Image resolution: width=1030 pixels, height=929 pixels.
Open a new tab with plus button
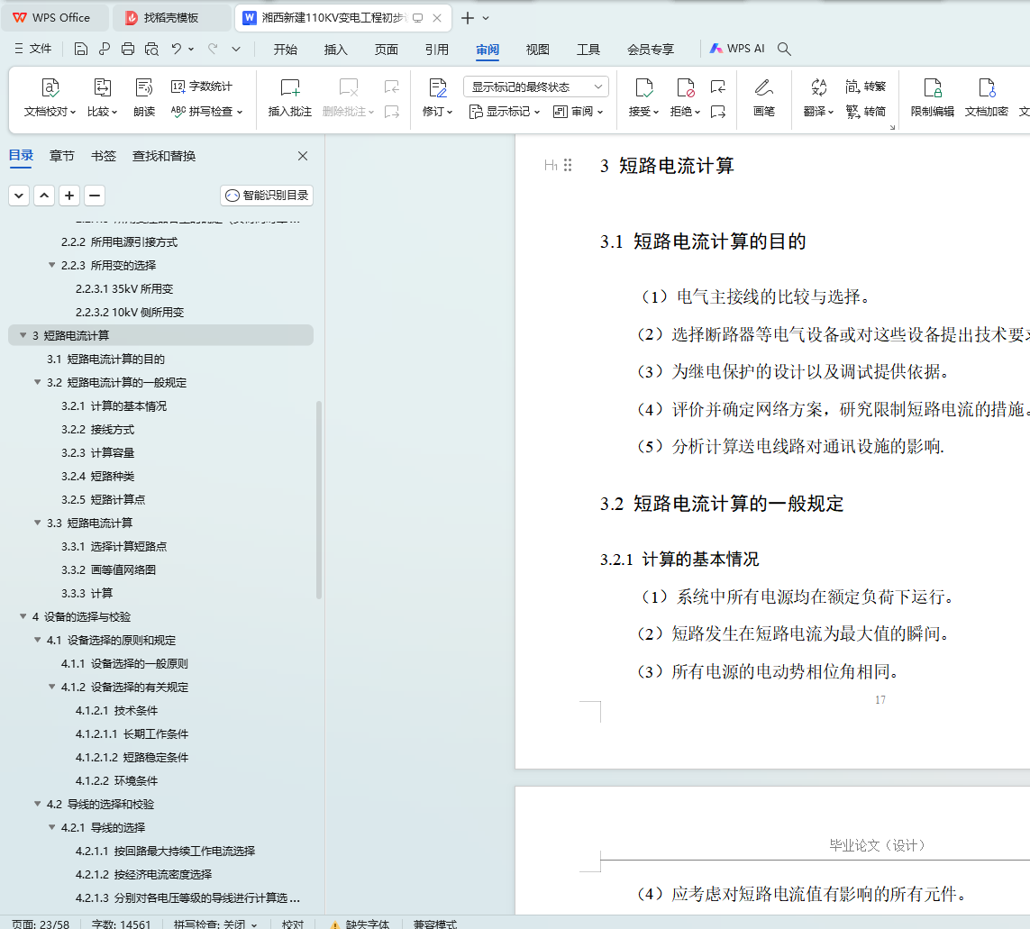point(467,18)
